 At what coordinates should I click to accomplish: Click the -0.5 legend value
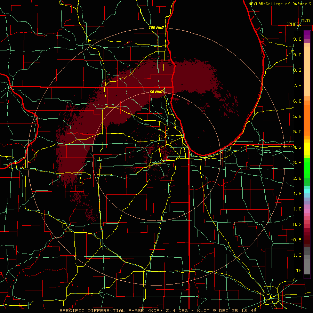click(296, 240)
